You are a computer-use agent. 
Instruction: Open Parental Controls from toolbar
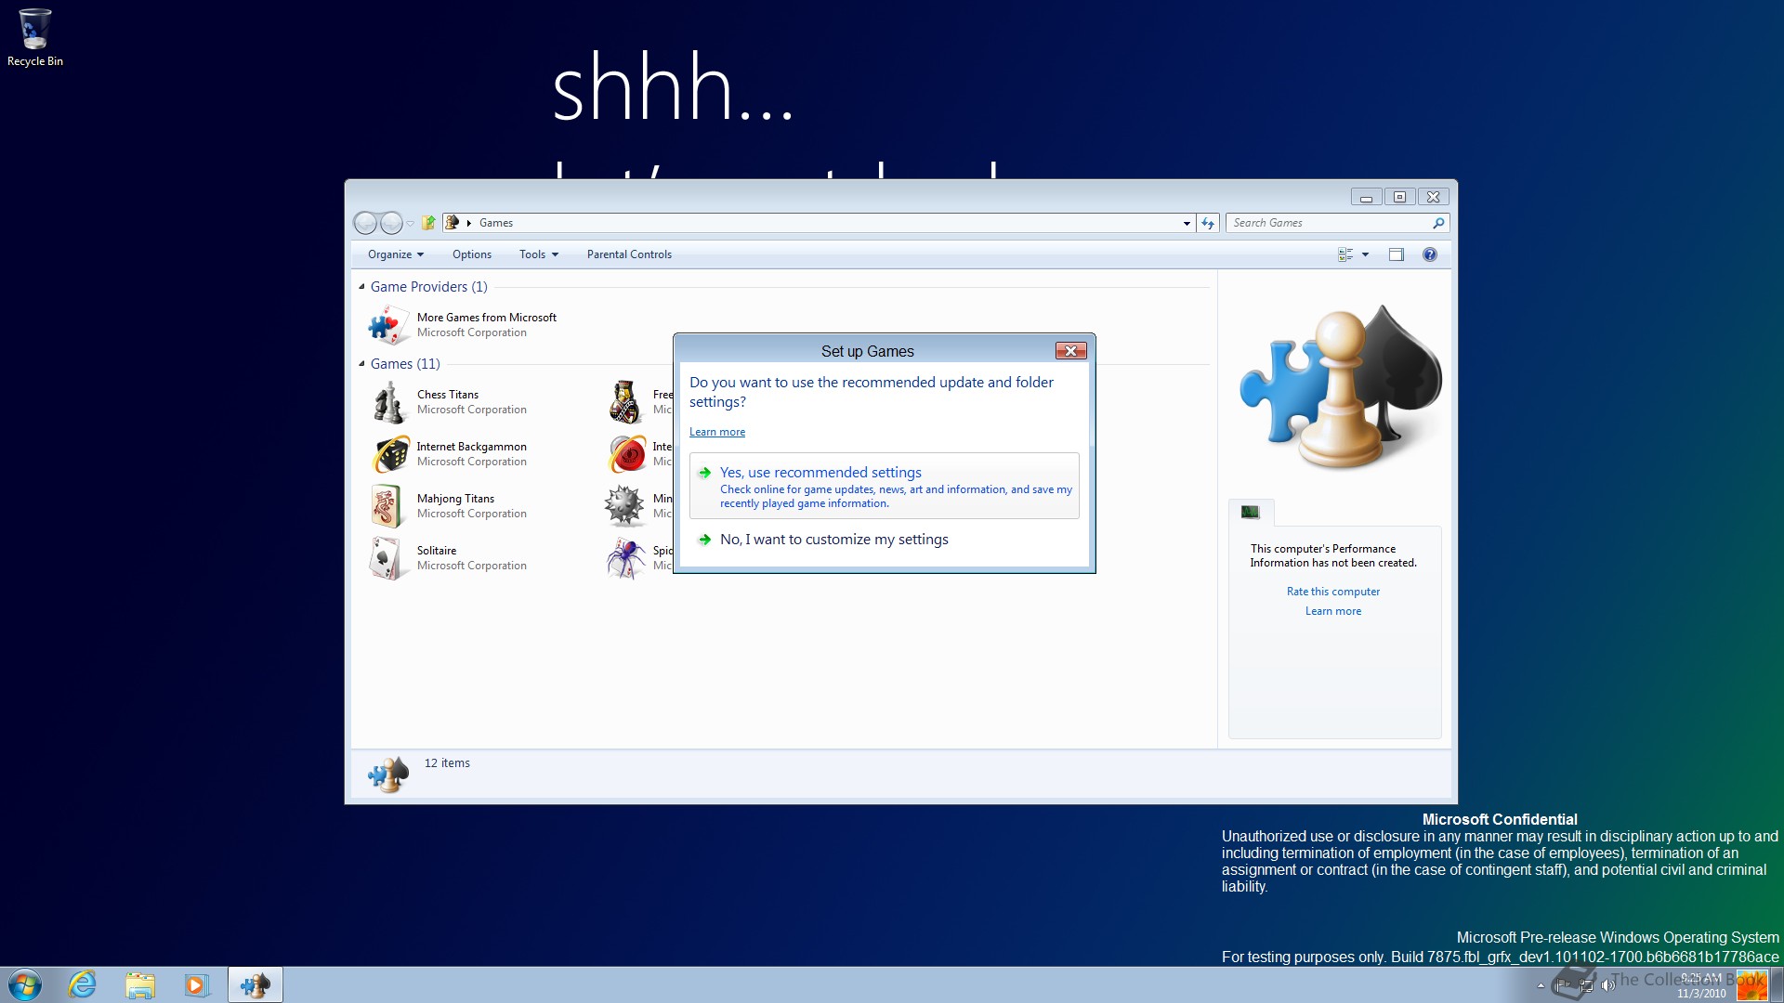[x=629, y=254]
